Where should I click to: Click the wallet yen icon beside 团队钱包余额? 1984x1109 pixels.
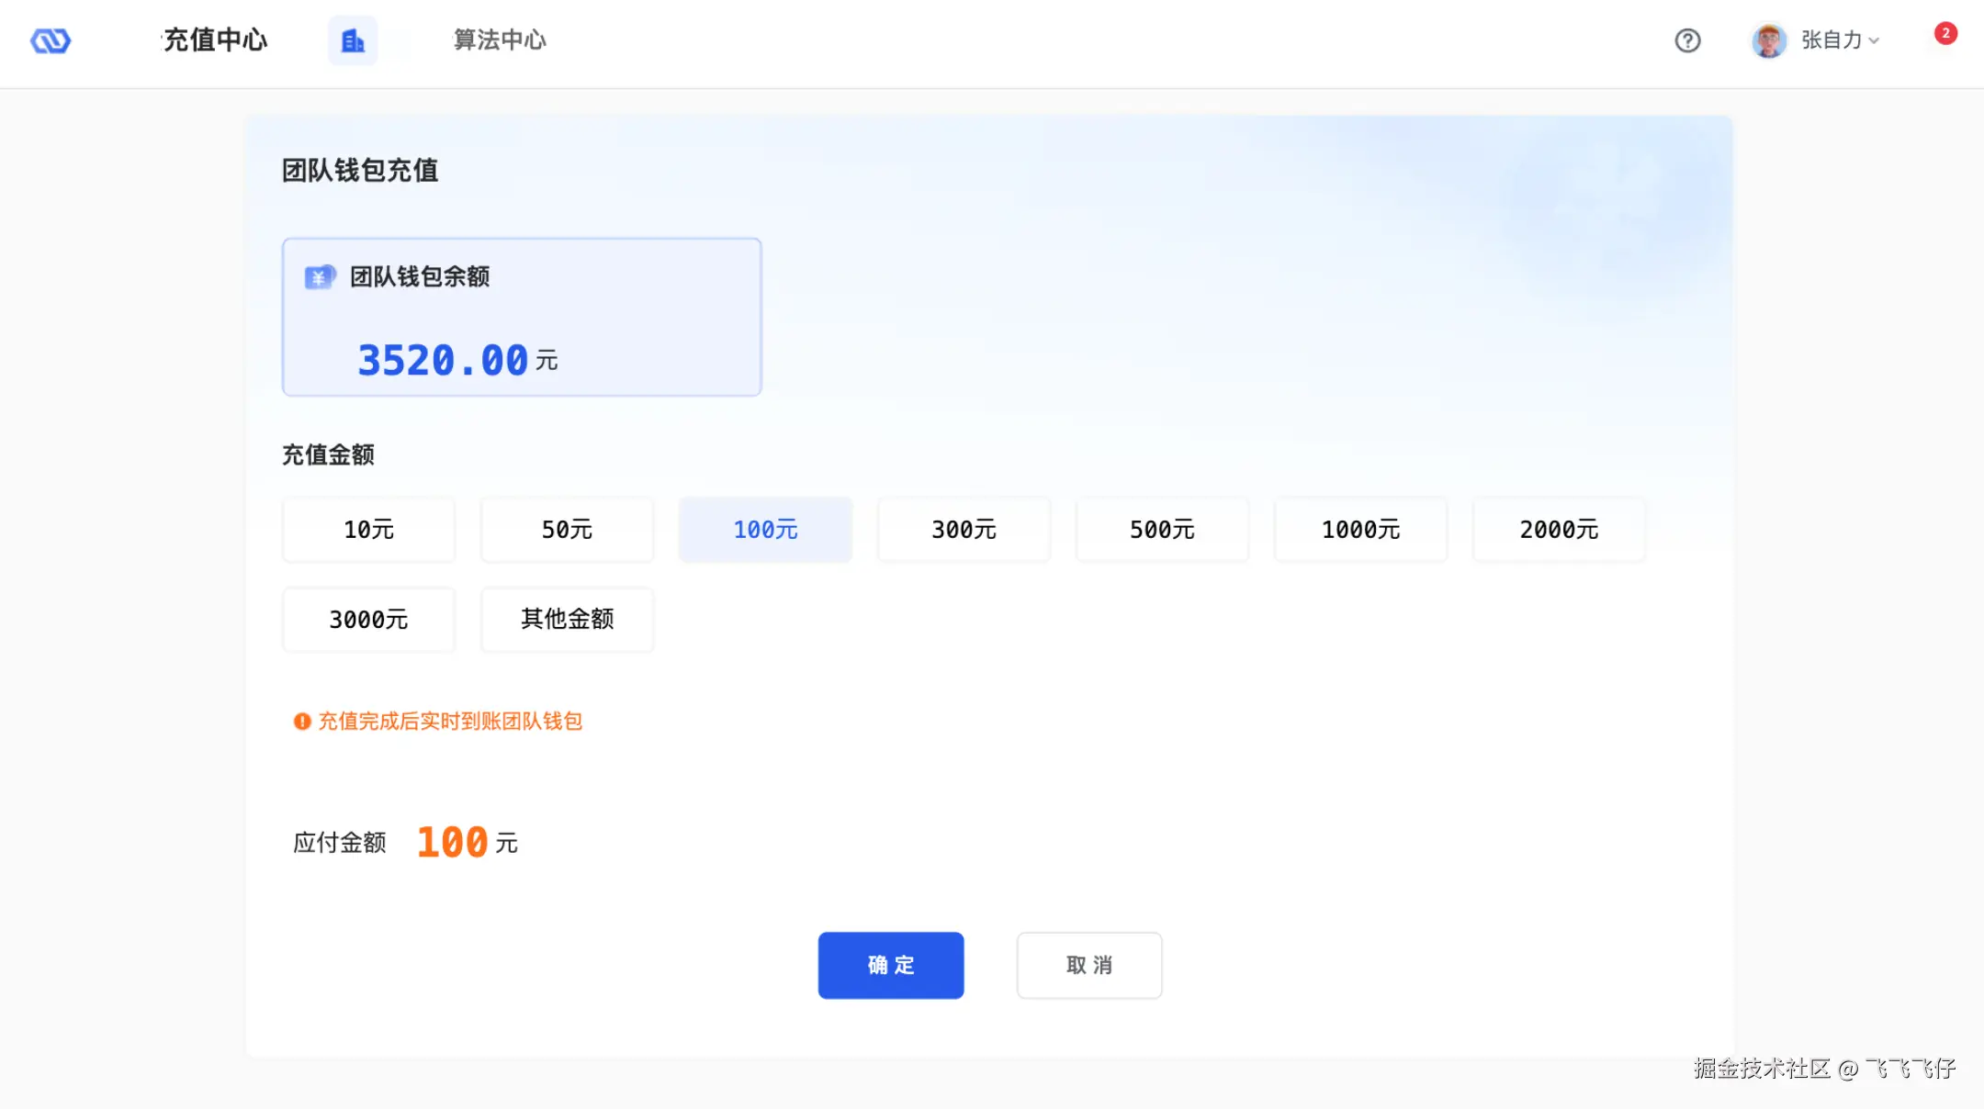coord(320,276)
